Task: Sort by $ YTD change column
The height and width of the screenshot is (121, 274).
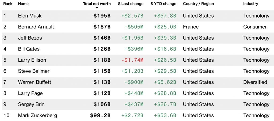Action: tap(163, 4)
